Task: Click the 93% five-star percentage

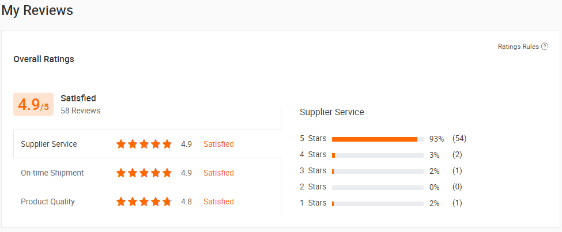Action: coord(436,138)
